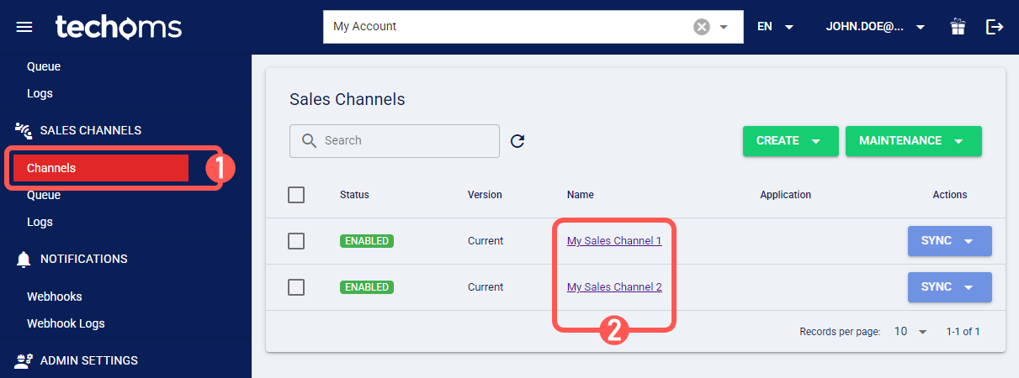
Task: Open Queue above the Sales Channels section
Action: (x=44, y=66)
